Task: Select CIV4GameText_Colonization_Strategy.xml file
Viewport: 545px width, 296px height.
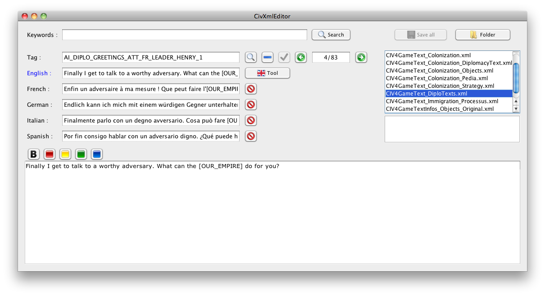Action: 449,86
